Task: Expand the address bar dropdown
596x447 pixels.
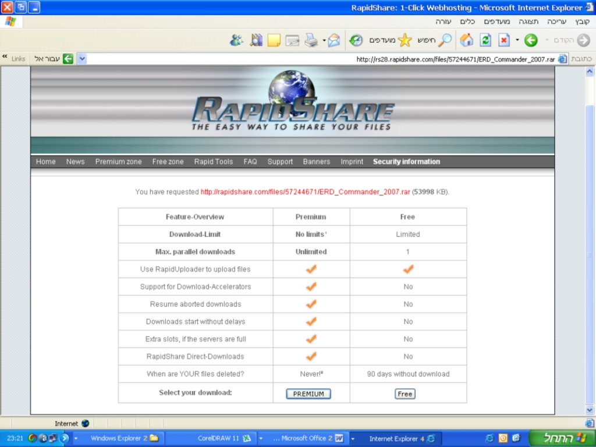Action: click(82, 59)
